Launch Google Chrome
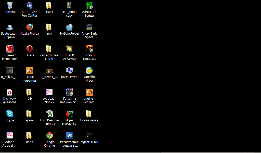The height and width of the screenshot is (153, 261). click(49, 135)
